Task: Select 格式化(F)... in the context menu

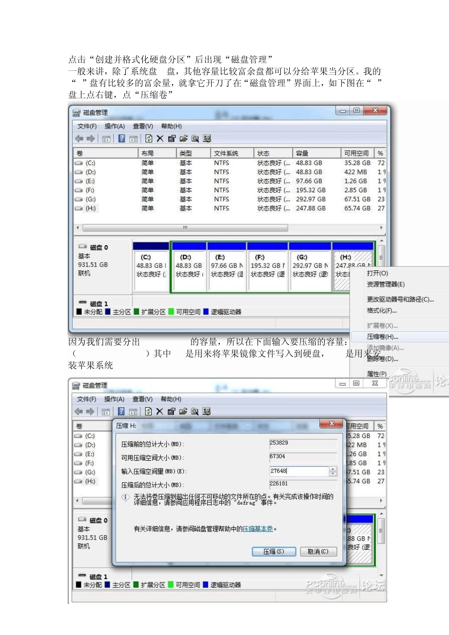Action: (x=382, y=310)
